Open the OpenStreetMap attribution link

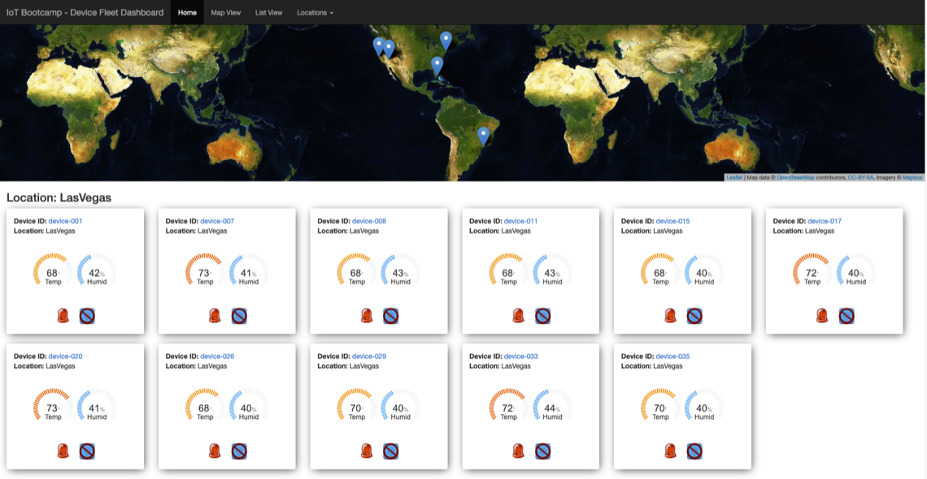pyautogui.click(x=796, y=177)
